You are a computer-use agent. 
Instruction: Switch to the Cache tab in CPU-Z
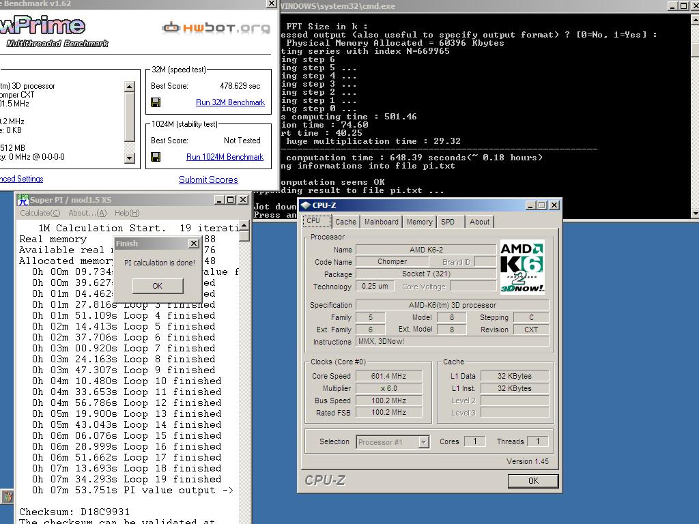(x=345, y=222)
